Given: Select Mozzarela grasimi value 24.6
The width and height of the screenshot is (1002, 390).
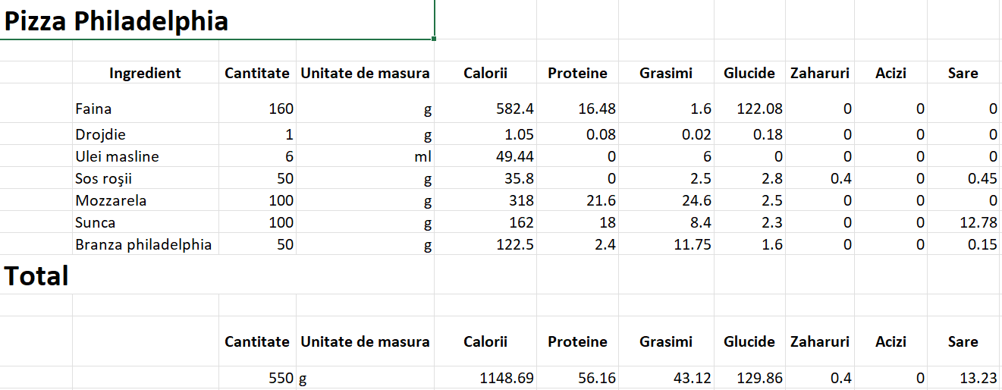Looking at the screenshot, I should coord(666,200).
